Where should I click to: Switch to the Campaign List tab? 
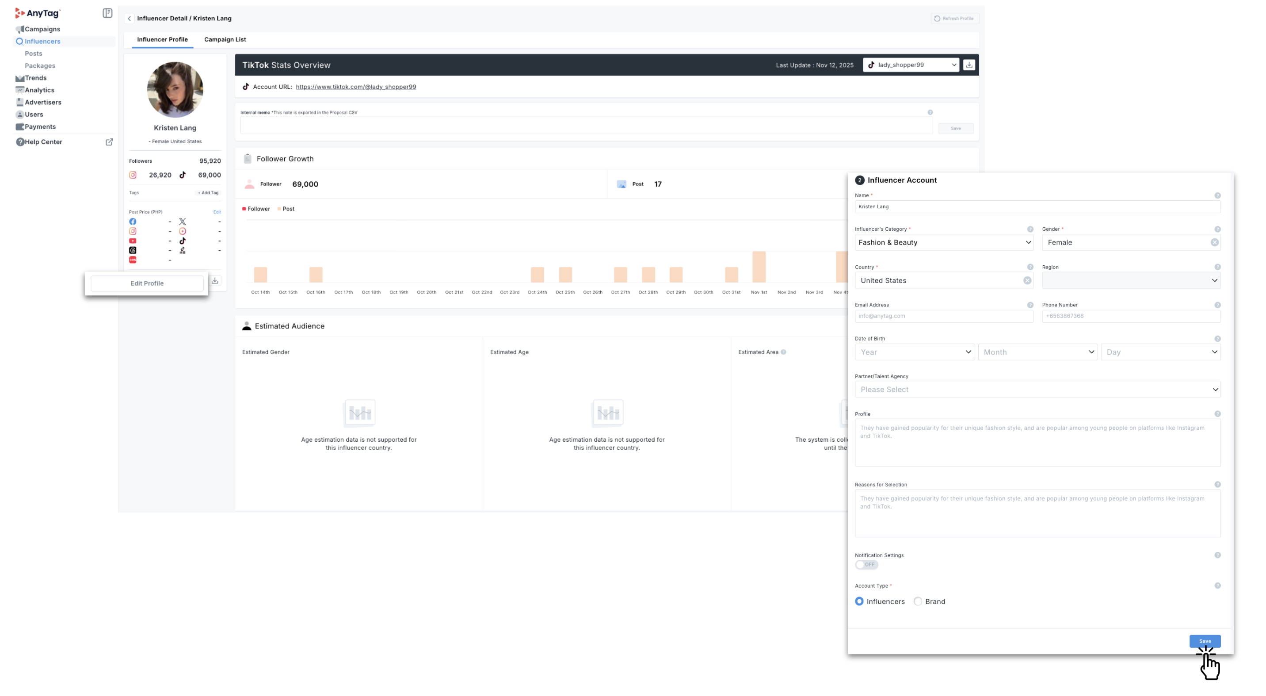coord(225,39)
